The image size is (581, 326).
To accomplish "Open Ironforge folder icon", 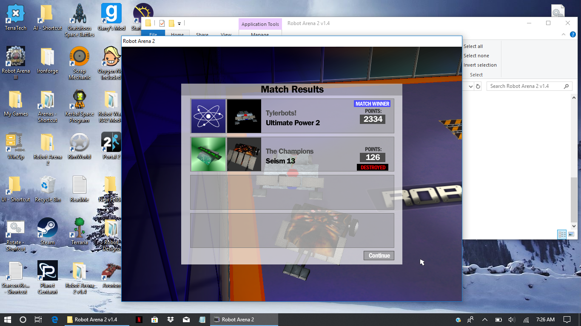I will click(x=47, y=61).
